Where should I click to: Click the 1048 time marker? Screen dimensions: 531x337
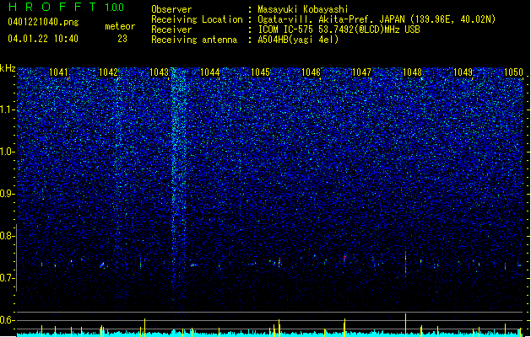coord(413,72)
